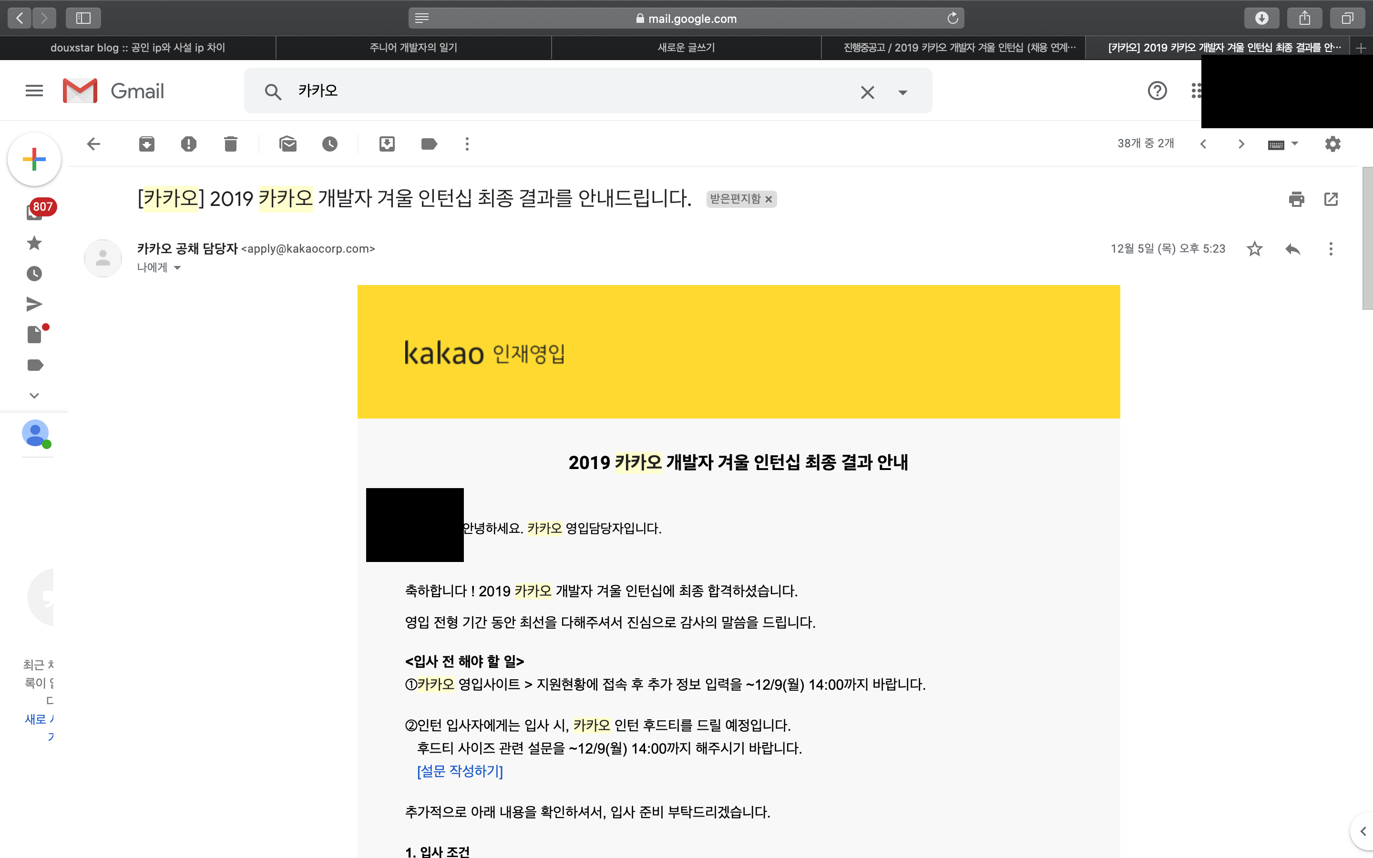The width and height of the screenshot is (1373, 858).
Task: Snooze this email using the clock icon
Action: [329, 144]
